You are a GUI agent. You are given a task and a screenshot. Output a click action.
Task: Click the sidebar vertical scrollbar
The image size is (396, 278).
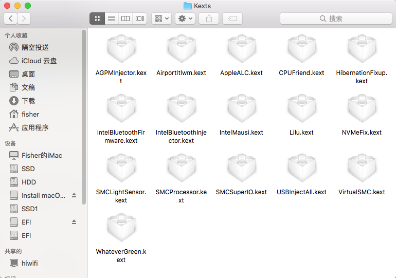point(84,117)
